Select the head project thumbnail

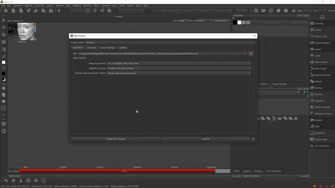coord(22,31)
